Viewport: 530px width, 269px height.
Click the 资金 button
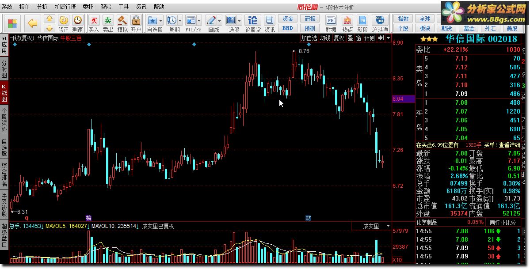coord(288,19)
